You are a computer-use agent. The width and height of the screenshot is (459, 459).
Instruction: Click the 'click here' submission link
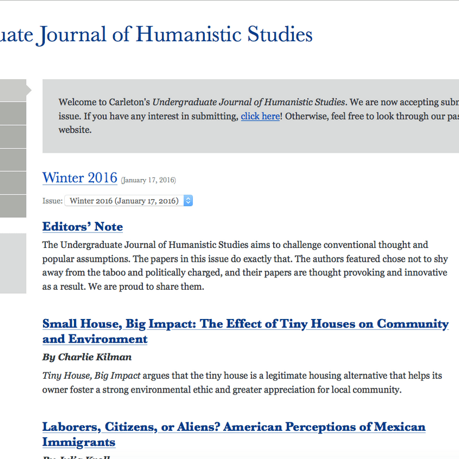(260, 116)
